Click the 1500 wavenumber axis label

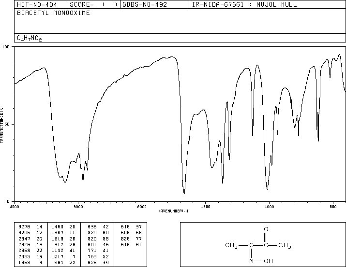tap(206, 207)
